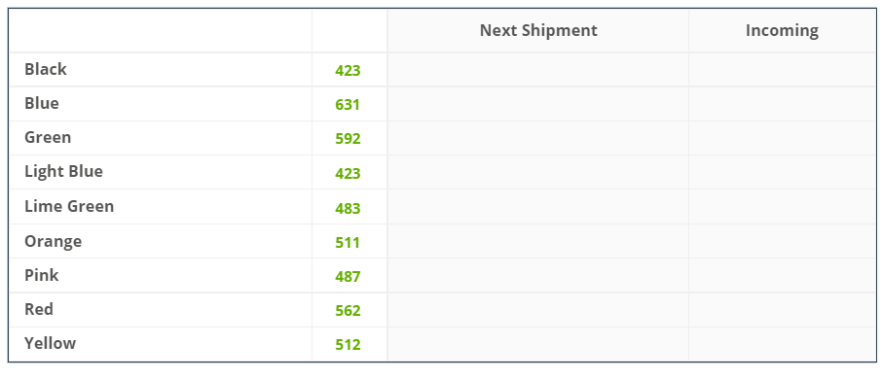Click the 562 quantity for Red
The height and width of the screenshot is (379, 882).
(348, 311)
